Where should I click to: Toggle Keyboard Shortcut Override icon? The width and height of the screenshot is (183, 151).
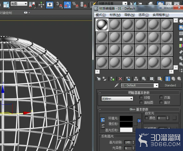(x=50, y=5)
